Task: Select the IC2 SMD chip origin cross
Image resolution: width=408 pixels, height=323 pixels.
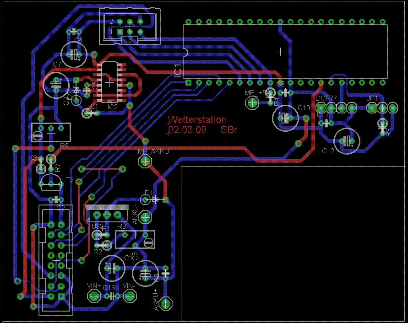Action: (x=109, y=83)
